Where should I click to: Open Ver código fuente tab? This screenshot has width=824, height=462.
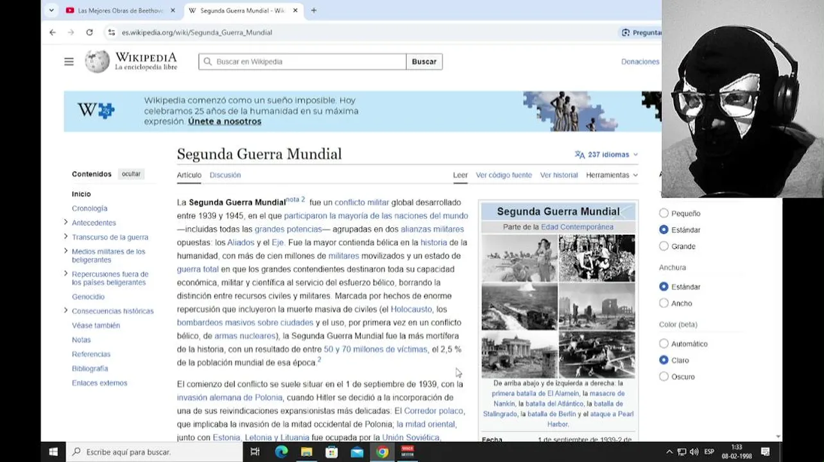coord(504,175)
